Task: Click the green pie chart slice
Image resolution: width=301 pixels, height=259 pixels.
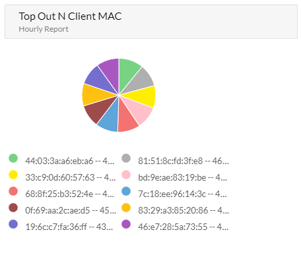Action: click(127, 72)
